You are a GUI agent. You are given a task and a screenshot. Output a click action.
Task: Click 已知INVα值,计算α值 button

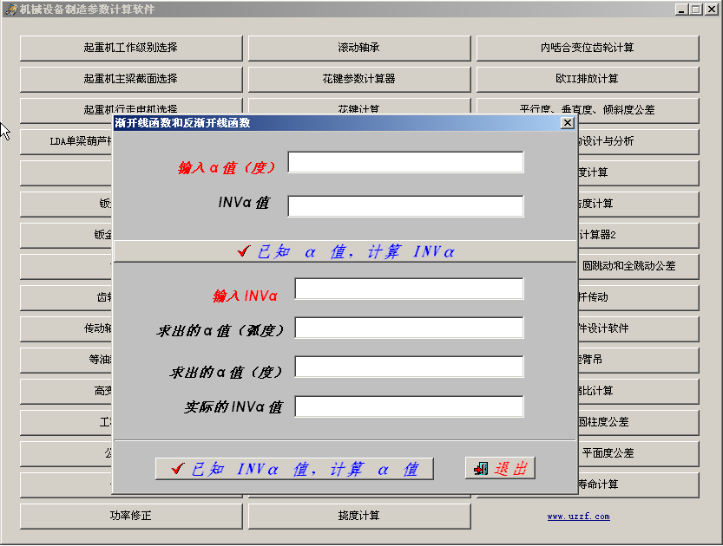(294, 469)
